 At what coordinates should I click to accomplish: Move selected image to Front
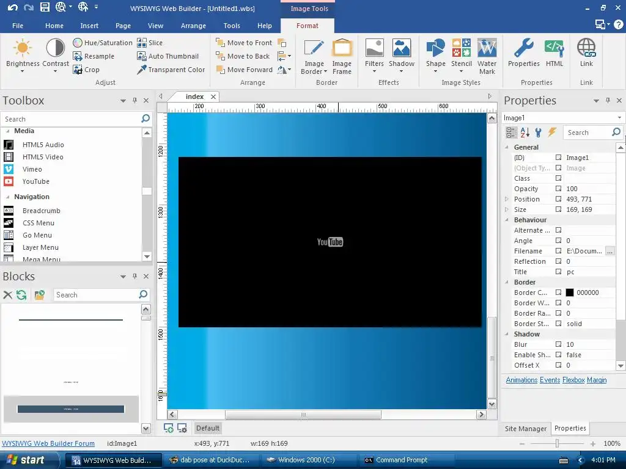pyautogui.click(x=244, y=43)
